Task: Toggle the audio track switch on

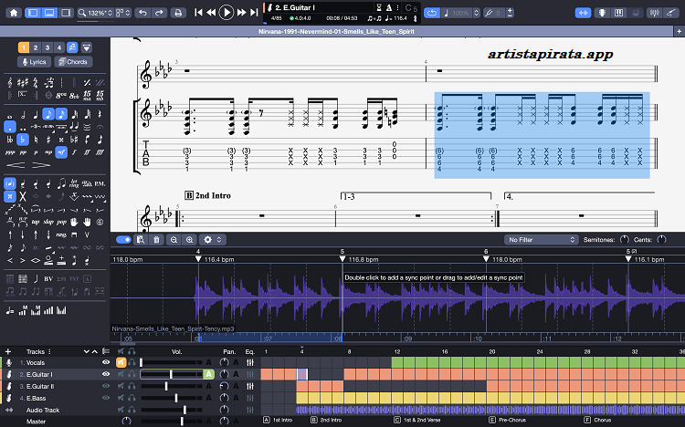Action: [123, 240]
